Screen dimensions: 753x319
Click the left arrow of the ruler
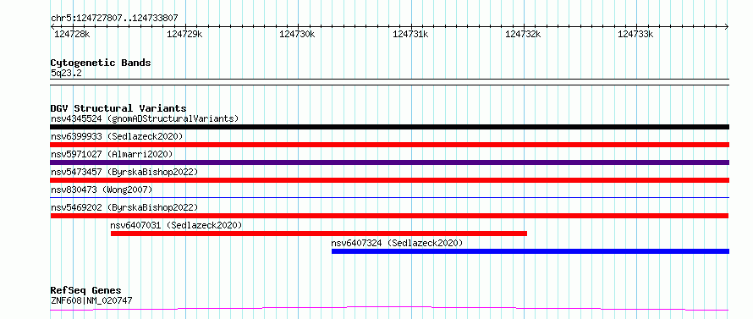pos(52,26)
